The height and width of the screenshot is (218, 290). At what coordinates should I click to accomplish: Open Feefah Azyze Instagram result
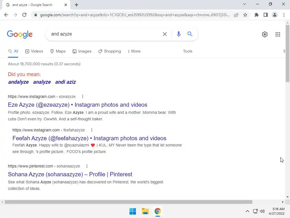point(89,138)
